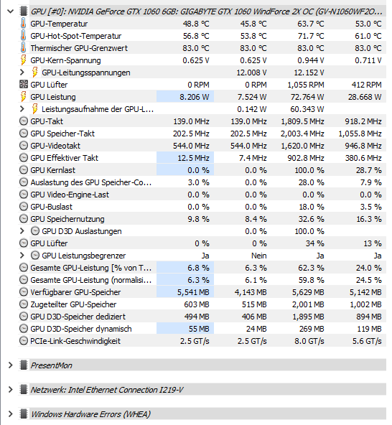
Task: Select the GPU D3D-Speicher dynamisch row label
Action: tap(81, 329)
